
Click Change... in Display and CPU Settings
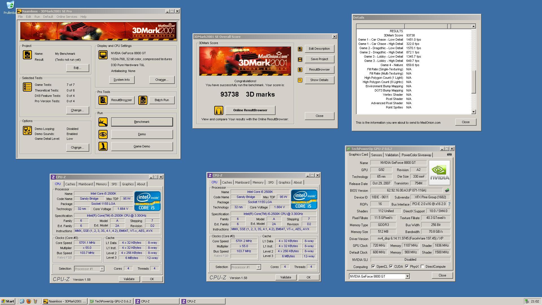162,80
